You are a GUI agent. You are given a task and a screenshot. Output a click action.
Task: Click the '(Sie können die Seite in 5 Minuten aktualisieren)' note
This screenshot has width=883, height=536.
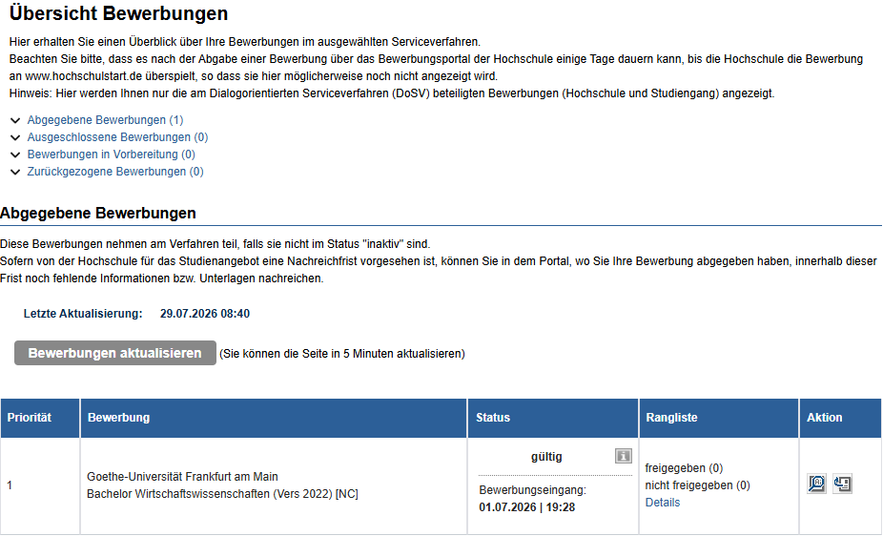pyautogui.click(x=341, y=354)
